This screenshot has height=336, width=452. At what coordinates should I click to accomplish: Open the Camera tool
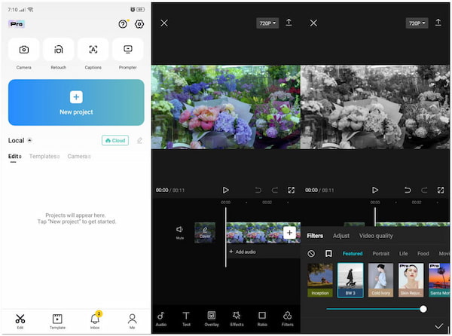(x=24, y=50)
